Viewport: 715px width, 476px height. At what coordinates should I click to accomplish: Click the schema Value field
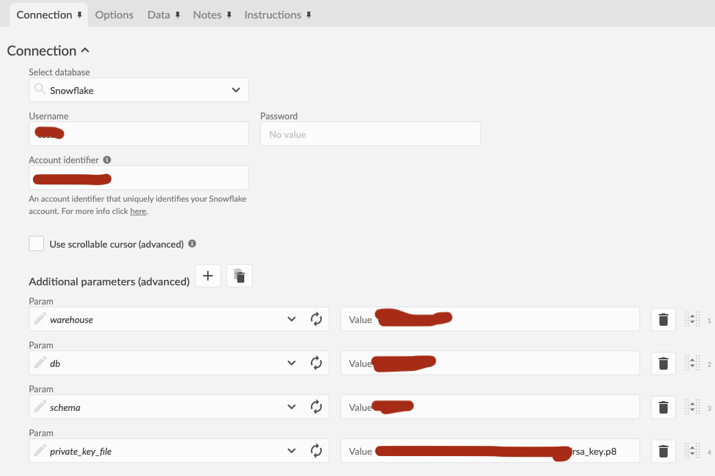(490, 407)
